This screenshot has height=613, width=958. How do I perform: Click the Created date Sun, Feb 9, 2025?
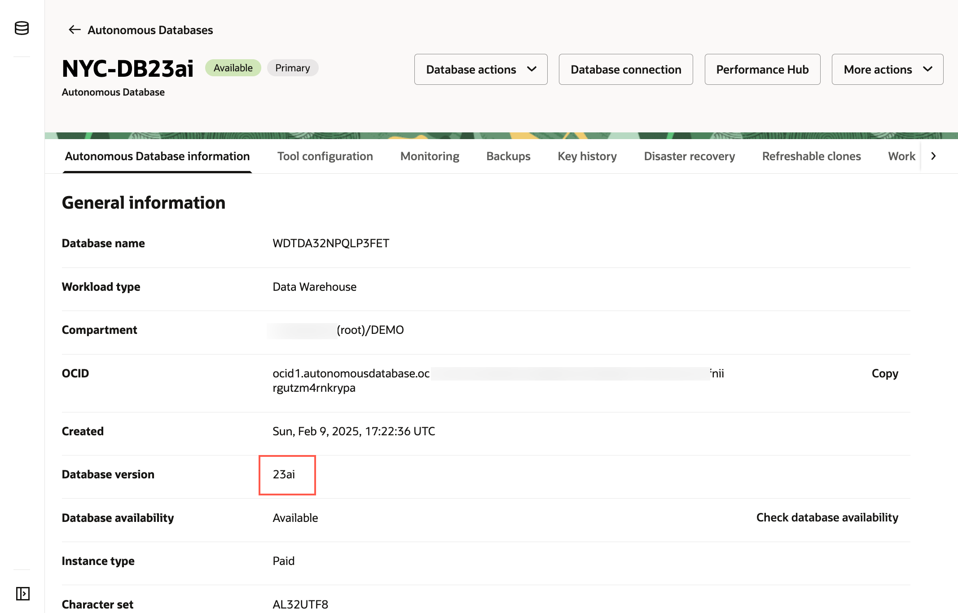[354, 431]
